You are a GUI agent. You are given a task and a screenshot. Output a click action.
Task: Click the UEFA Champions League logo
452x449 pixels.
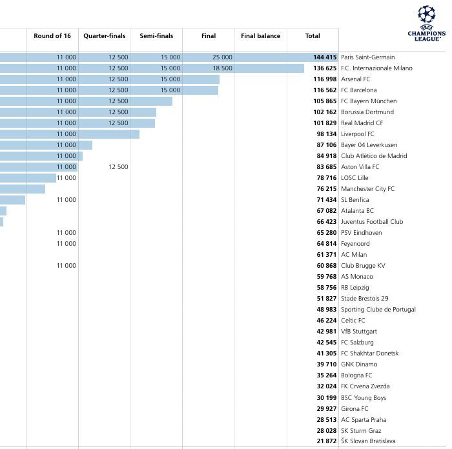point(426,23)
